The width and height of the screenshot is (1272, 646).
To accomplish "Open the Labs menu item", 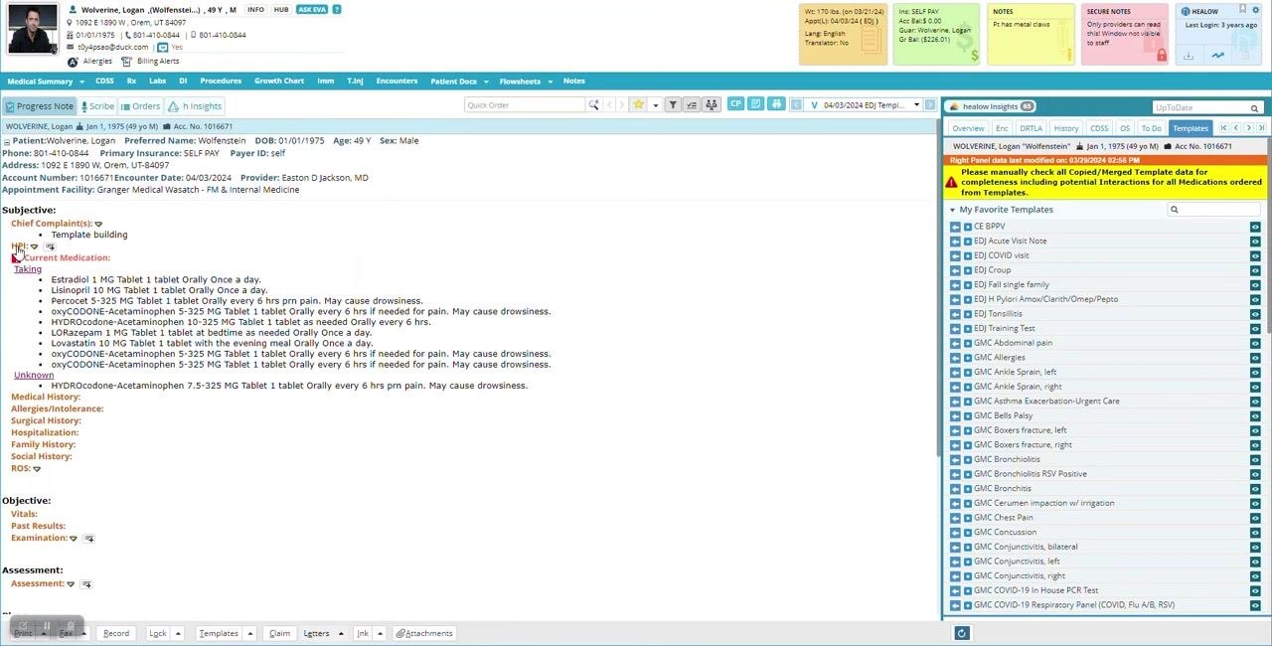I will tap(158, 81).
